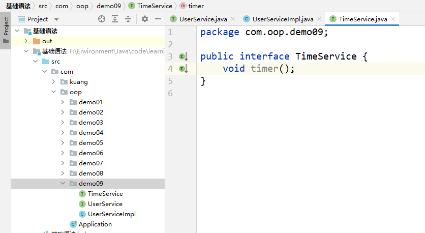Click the 'TimeService' name in editor code
425x233 pixels.
point(326,56)
